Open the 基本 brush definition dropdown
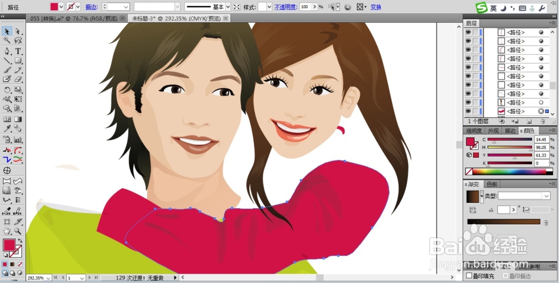 click(228, 7)
